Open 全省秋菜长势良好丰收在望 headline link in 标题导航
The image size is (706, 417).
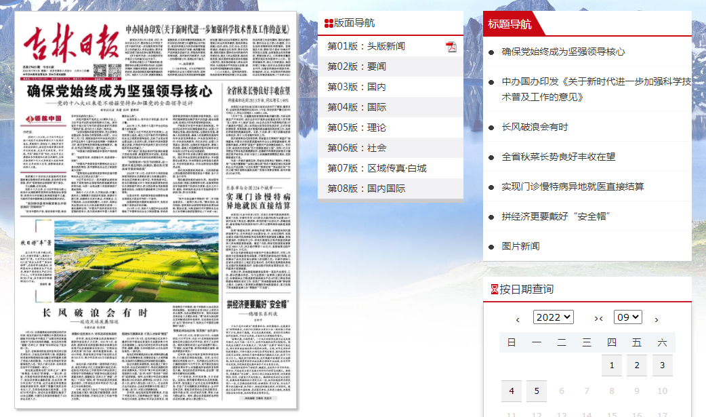coord(558,157)
